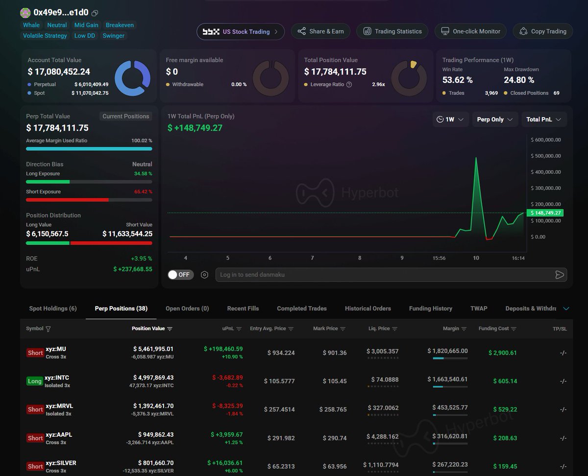Send danmaku with the paper plane icon
This screenshot has width=588, height=476.
coord(560,275)
